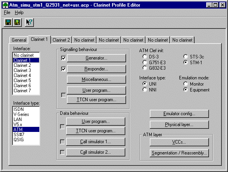The image size is (228, 172).
Task: Select the STS-3c radio button
Action: point(186,56)
